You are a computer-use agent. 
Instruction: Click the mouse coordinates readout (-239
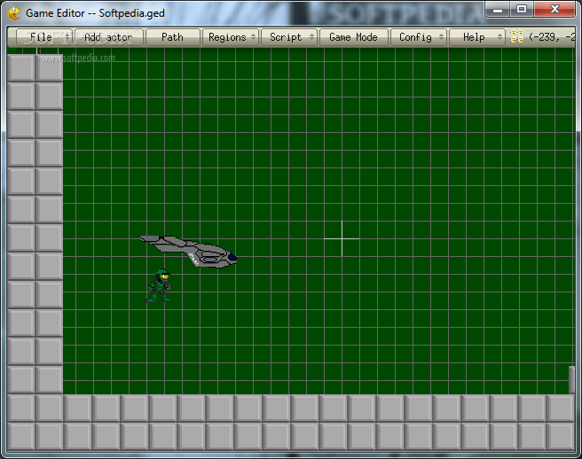pos(552,36)
